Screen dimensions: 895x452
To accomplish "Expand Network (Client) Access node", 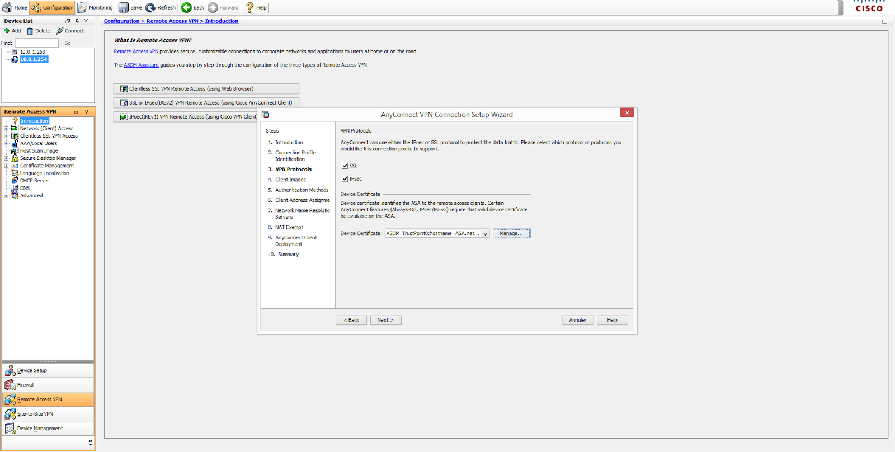I will (6, 128).
